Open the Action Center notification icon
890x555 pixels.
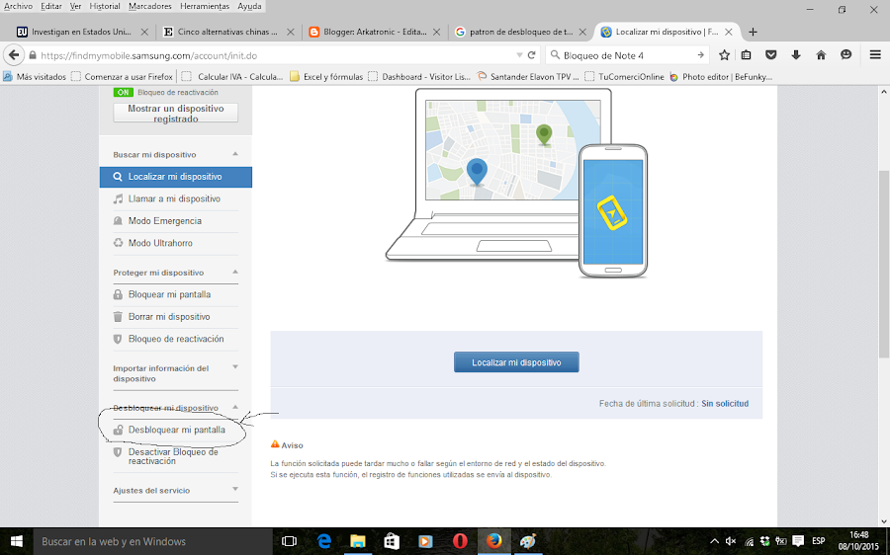[x=798, y=541]
